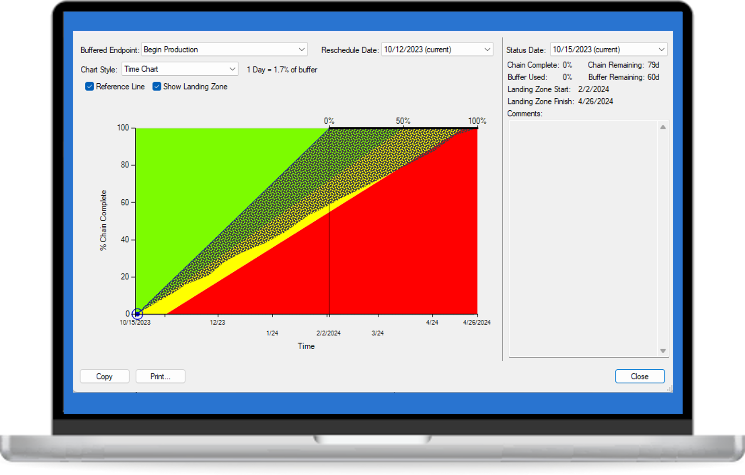745x475 pixels.
Task: Open the Chart Style dropdown
Action: click(x=231, y=69)
